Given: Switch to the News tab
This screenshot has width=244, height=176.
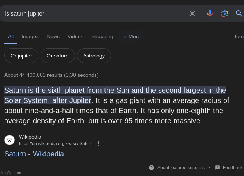Looking at the screenshot, I should point(53,36).
